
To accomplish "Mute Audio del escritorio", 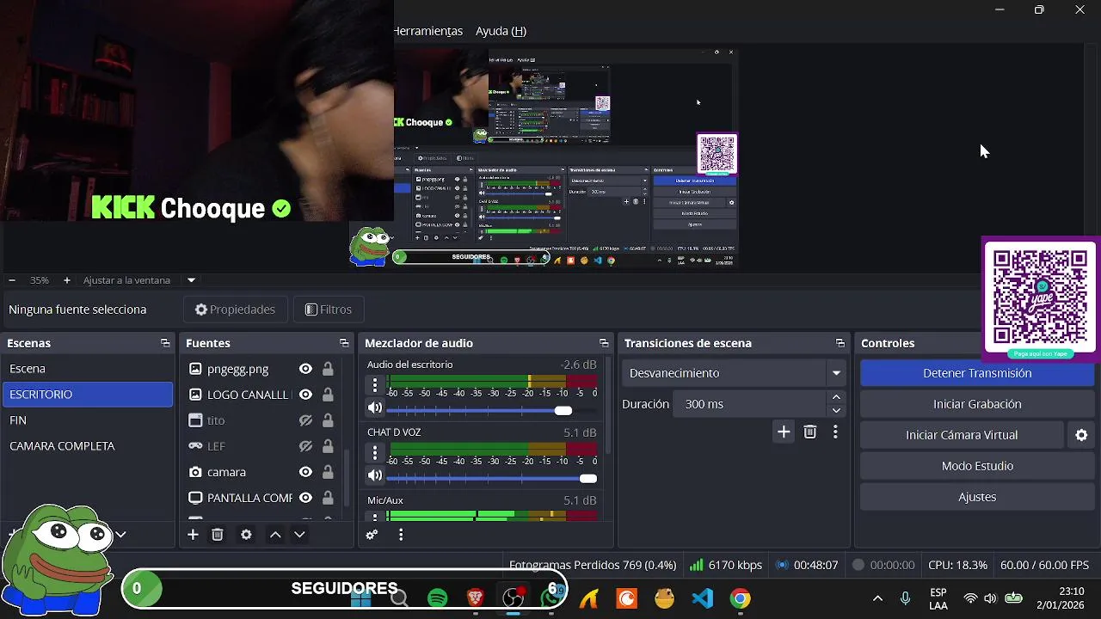I will (x=375, y=408).
